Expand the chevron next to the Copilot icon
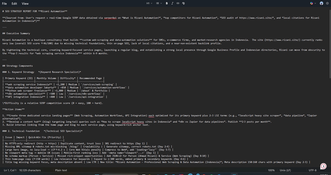 [x=315, y=3]
